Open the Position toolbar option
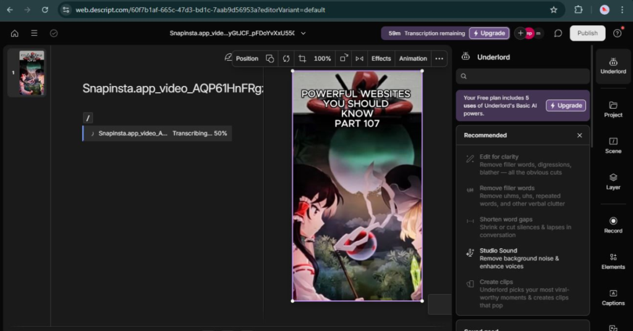This screenshot has height=331, width=633. 247,59
